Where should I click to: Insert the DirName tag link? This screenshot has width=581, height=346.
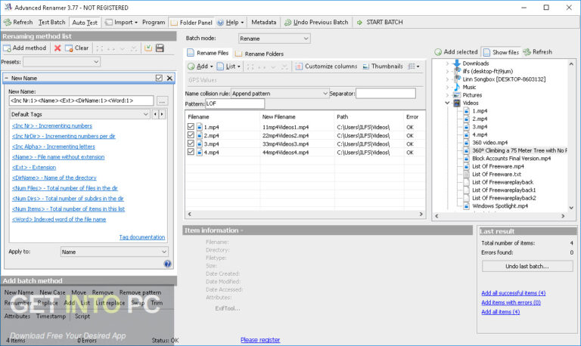coord(54,178)
